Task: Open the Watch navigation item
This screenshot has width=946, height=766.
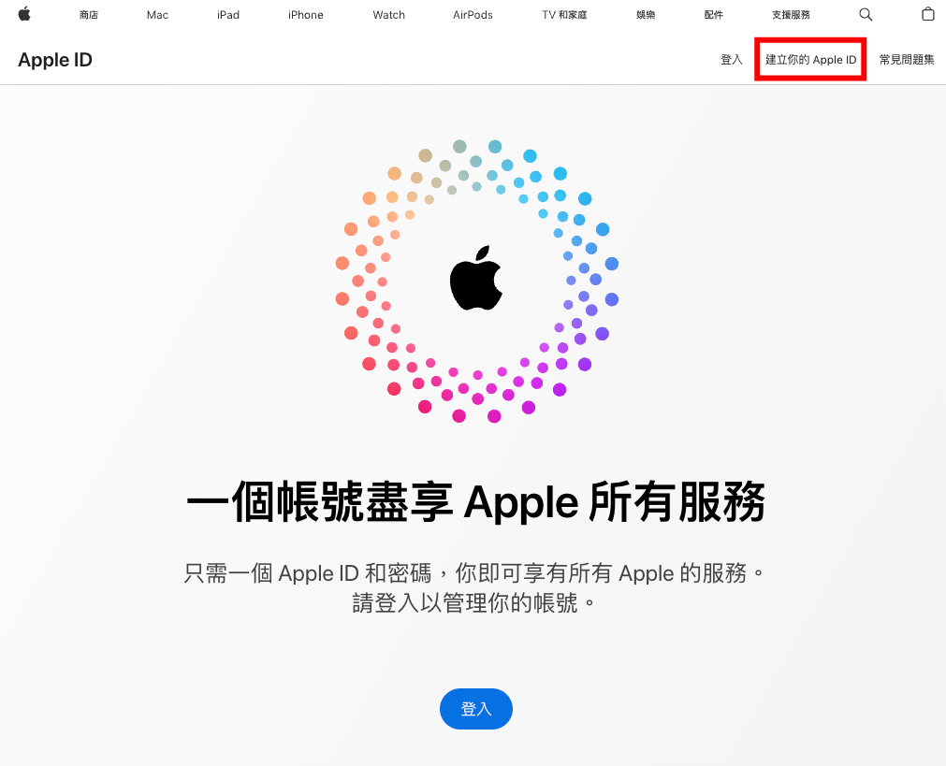Action: (388, 15)
